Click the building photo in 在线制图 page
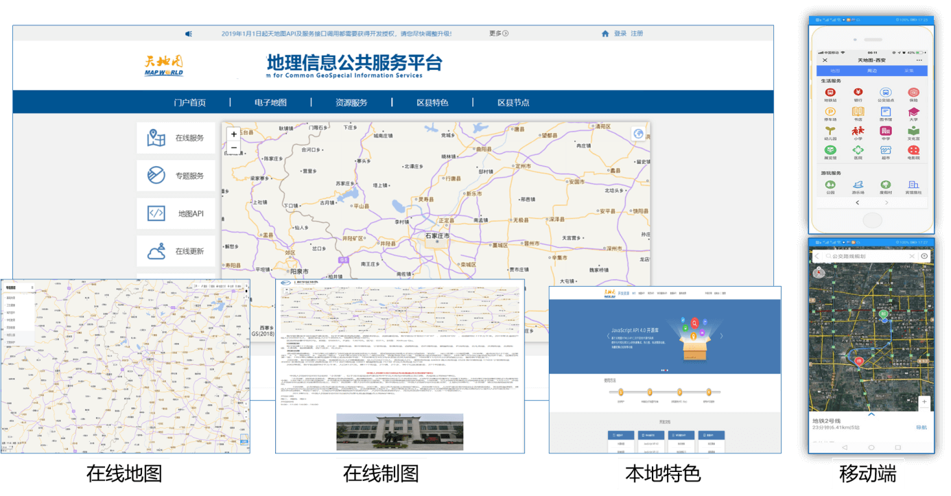951x496 pixels. 399,432
